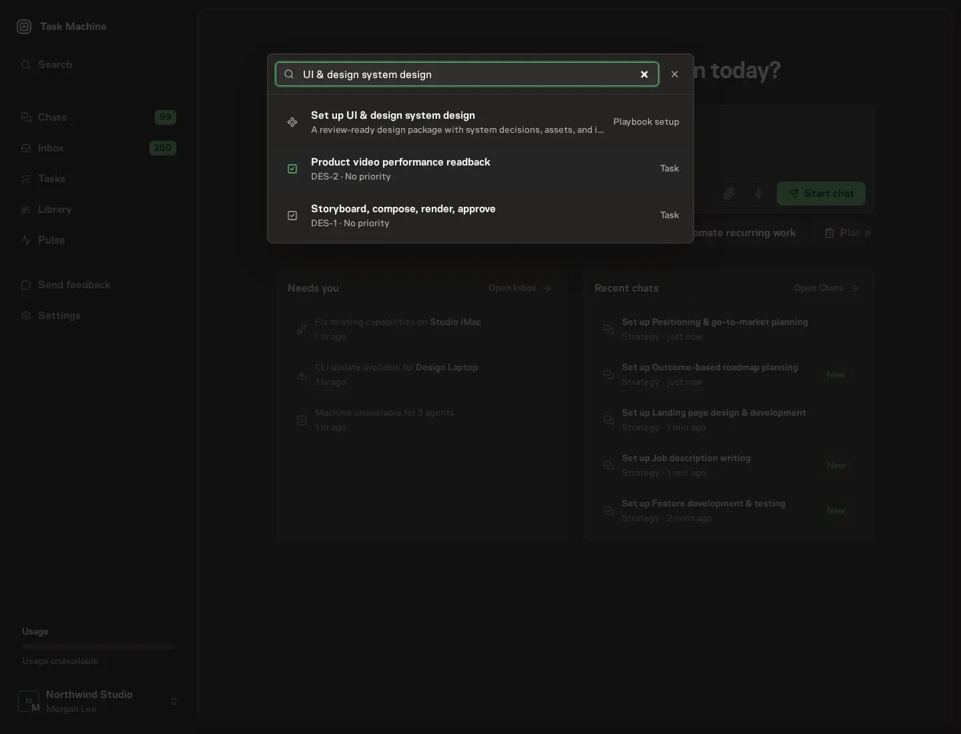The width and height of the screenshot is (961, 734).
Task: Open Machine unavailable for 3 agents item
Action: 422,420
